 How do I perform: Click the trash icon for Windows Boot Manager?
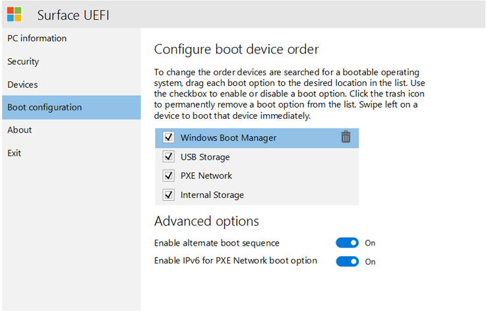click(346, 137)
